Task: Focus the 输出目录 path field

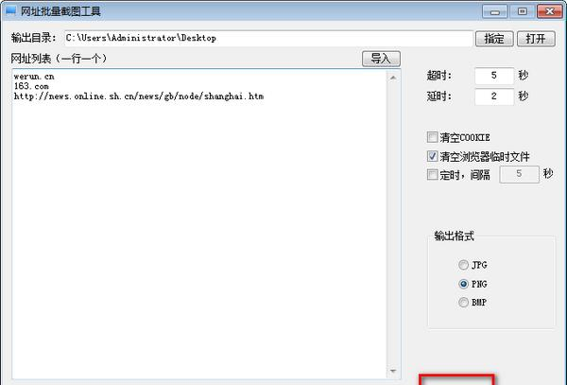Action: [x=268, y=38]
